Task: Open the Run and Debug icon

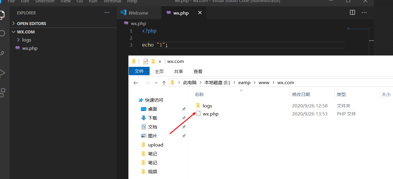Action: coord(1,73)
